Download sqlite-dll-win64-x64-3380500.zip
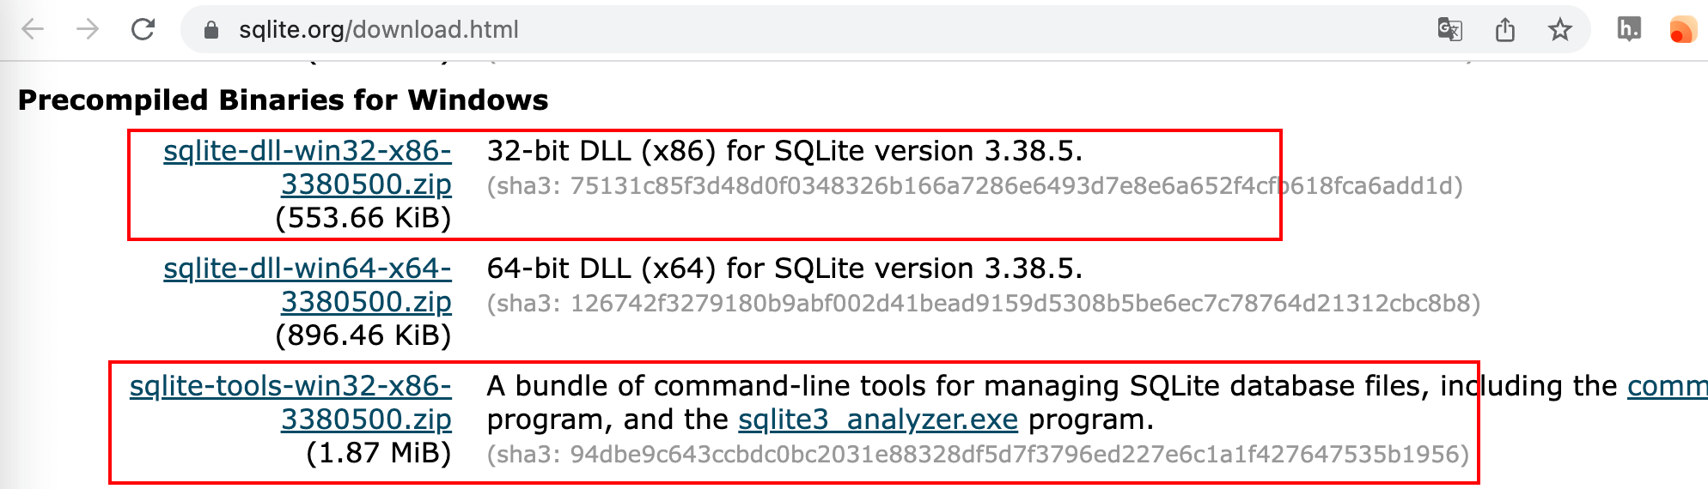Viewport: 1708px width, 489px height. tap(307, 285)
